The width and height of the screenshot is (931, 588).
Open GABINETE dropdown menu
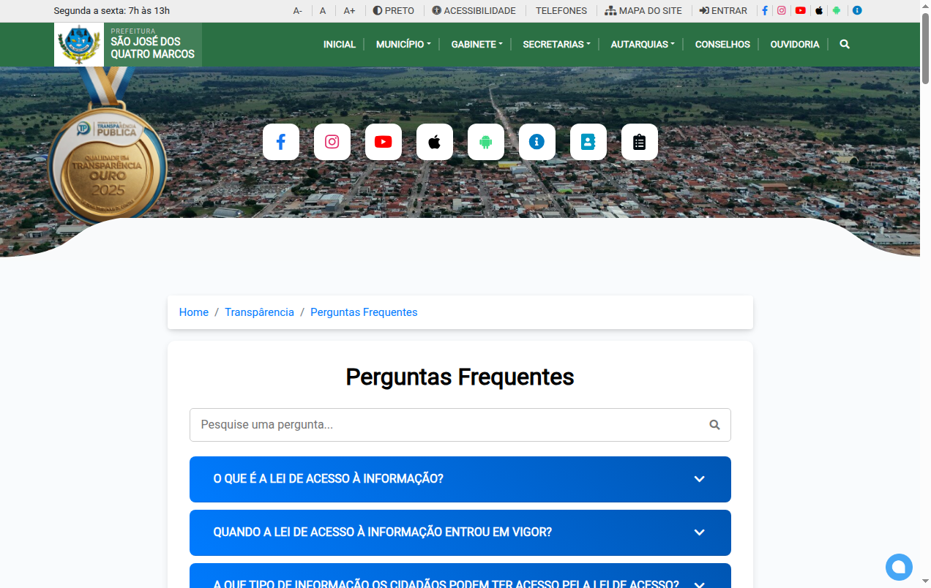(x=476, y=45)
